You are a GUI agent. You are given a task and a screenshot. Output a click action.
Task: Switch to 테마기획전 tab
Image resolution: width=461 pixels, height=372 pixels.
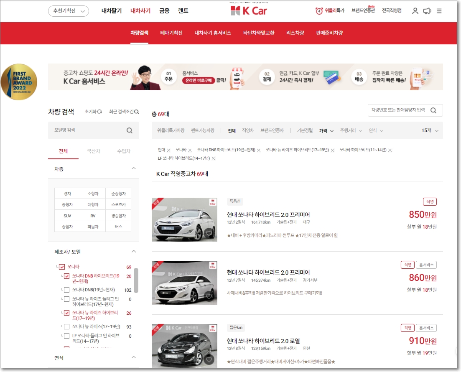[x=171, y=33]
